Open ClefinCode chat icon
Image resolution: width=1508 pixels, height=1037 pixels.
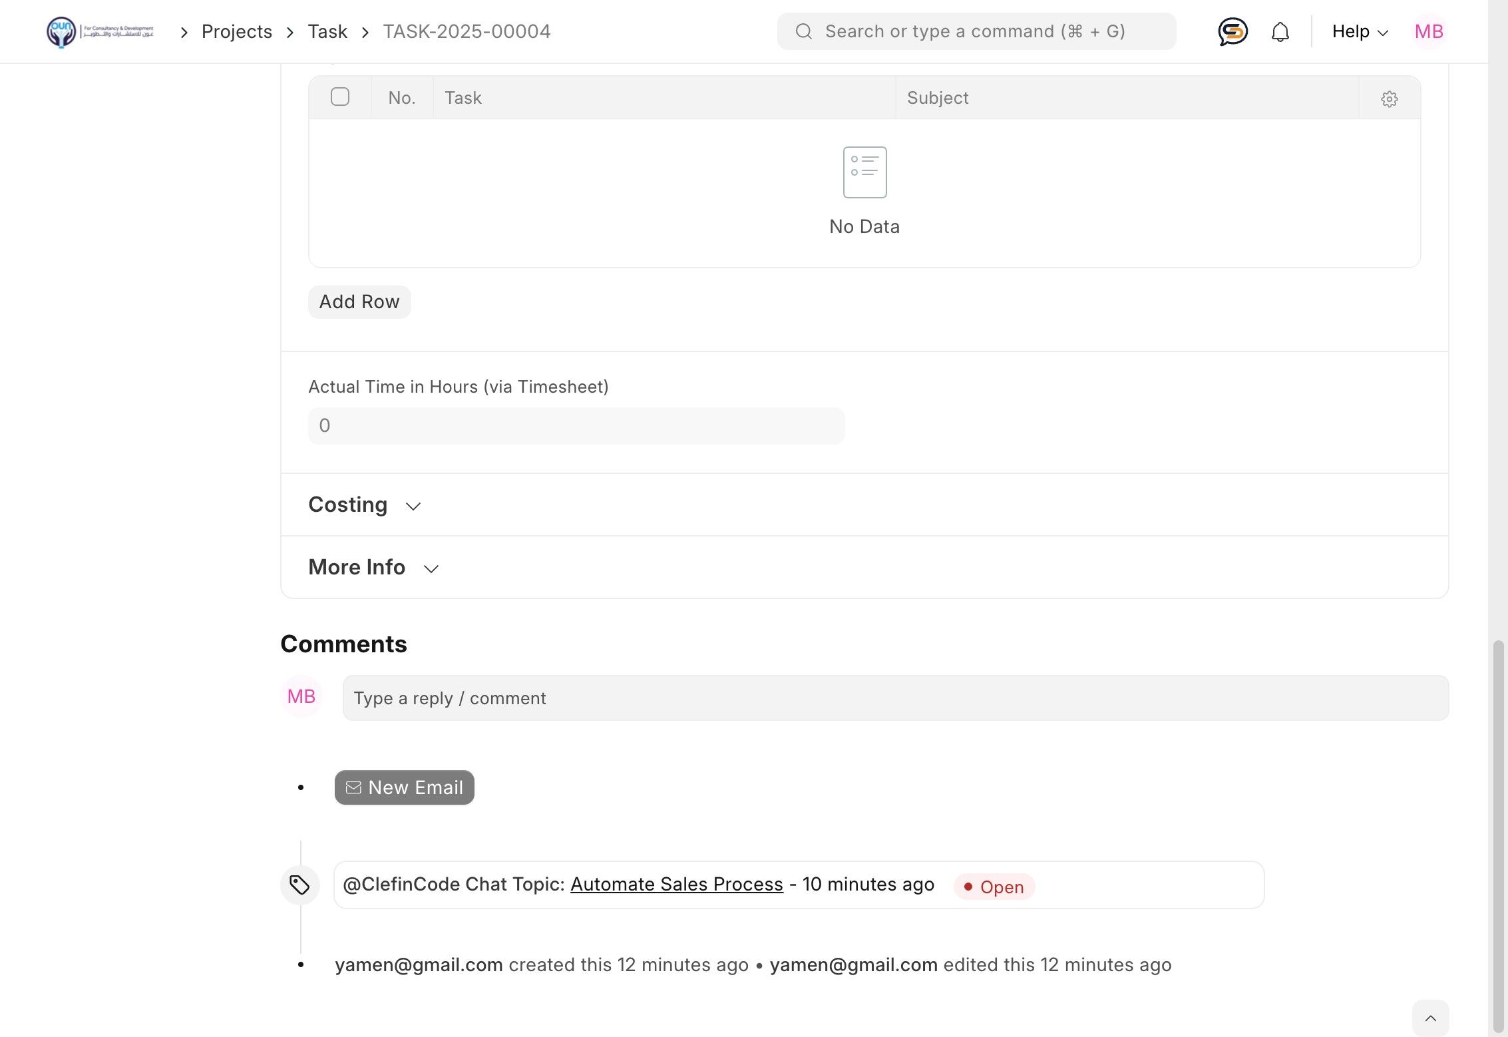tap(1232, 31)
